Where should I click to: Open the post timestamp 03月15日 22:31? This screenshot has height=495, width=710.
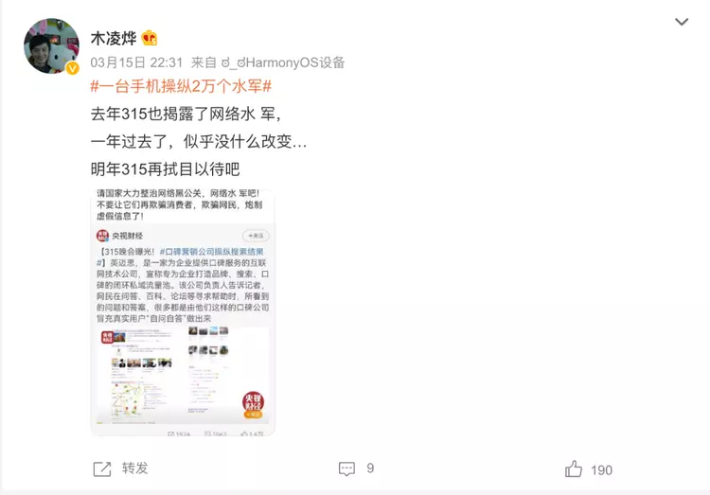pyautogui.click(x=136, y=62)
